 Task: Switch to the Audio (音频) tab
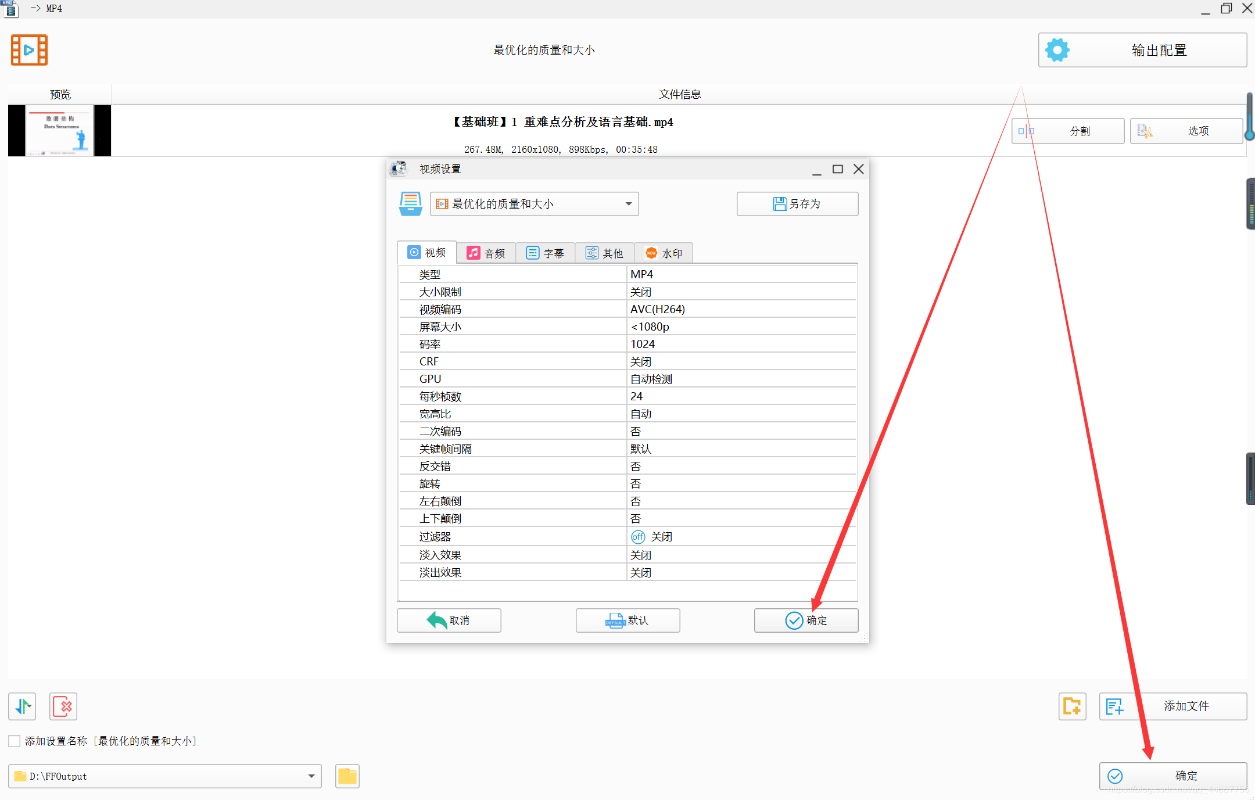486,253
